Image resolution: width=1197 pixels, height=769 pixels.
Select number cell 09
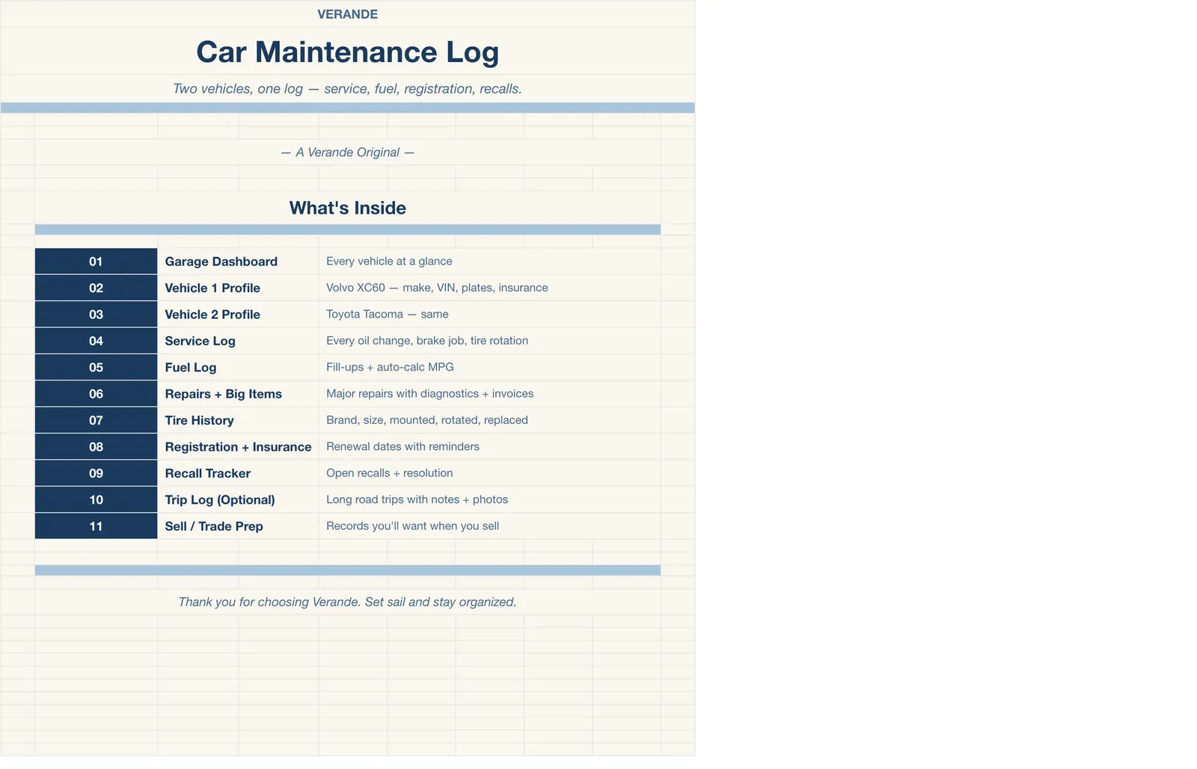(96, 474)
